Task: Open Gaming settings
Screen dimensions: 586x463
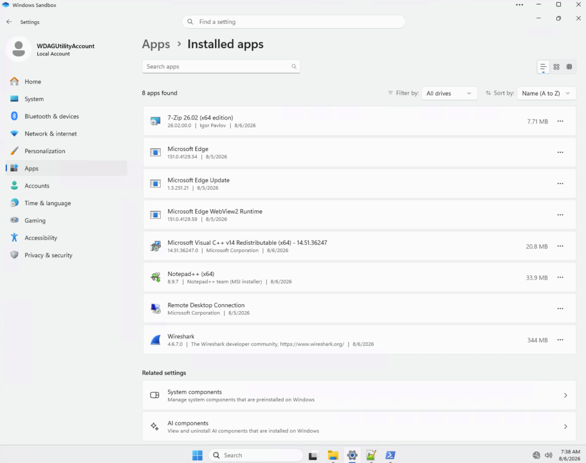Action: click(66, 220)
